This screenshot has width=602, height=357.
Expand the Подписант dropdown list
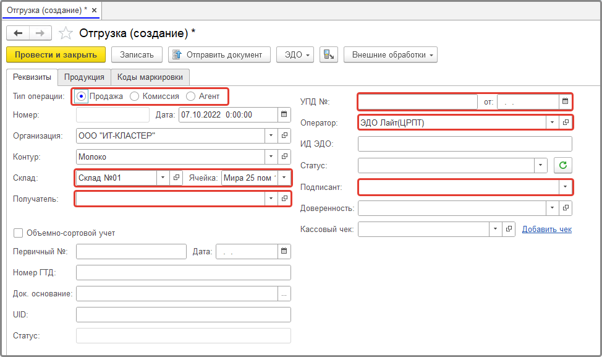click(x=565, y=187)
